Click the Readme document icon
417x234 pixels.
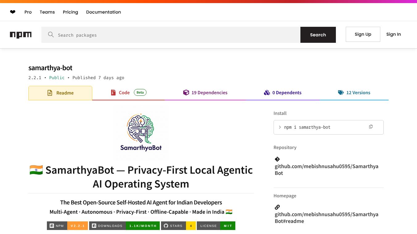pos(50,93)
